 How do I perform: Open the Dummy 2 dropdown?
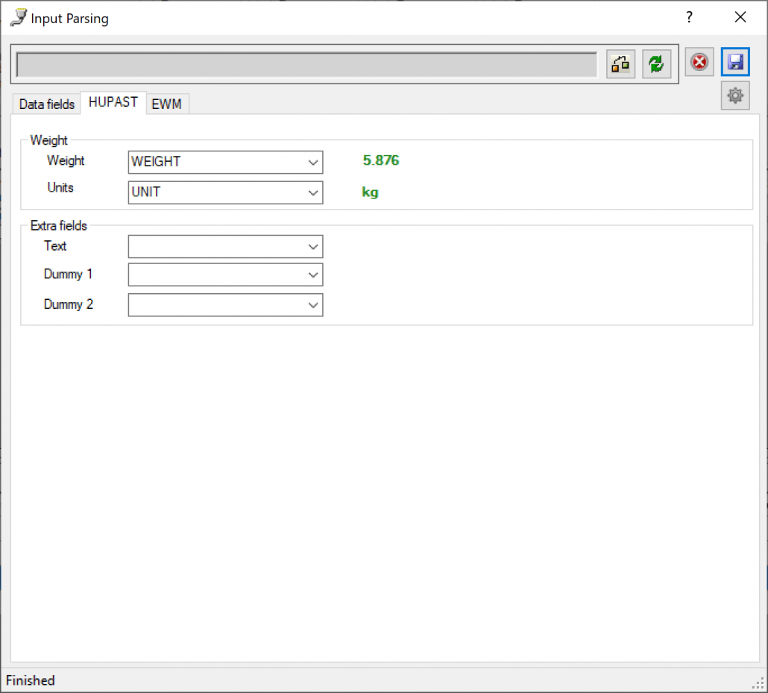pyautogui.click(x=313, y=304)
